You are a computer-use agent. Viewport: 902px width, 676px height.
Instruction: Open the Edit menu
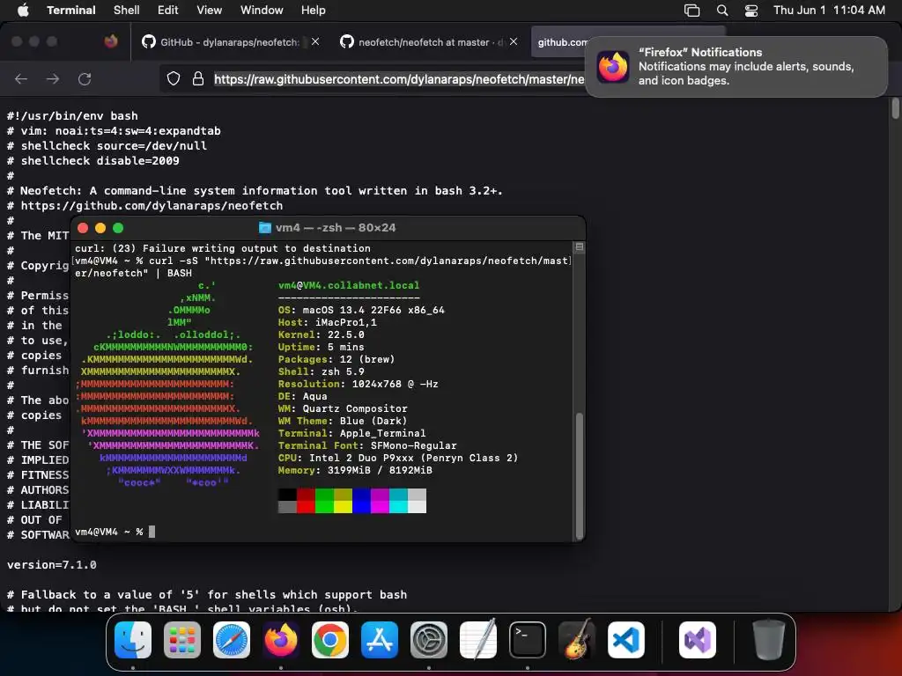click(167, 10)
